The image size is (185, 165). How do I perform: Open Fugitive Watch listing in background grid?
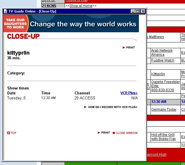163,60
